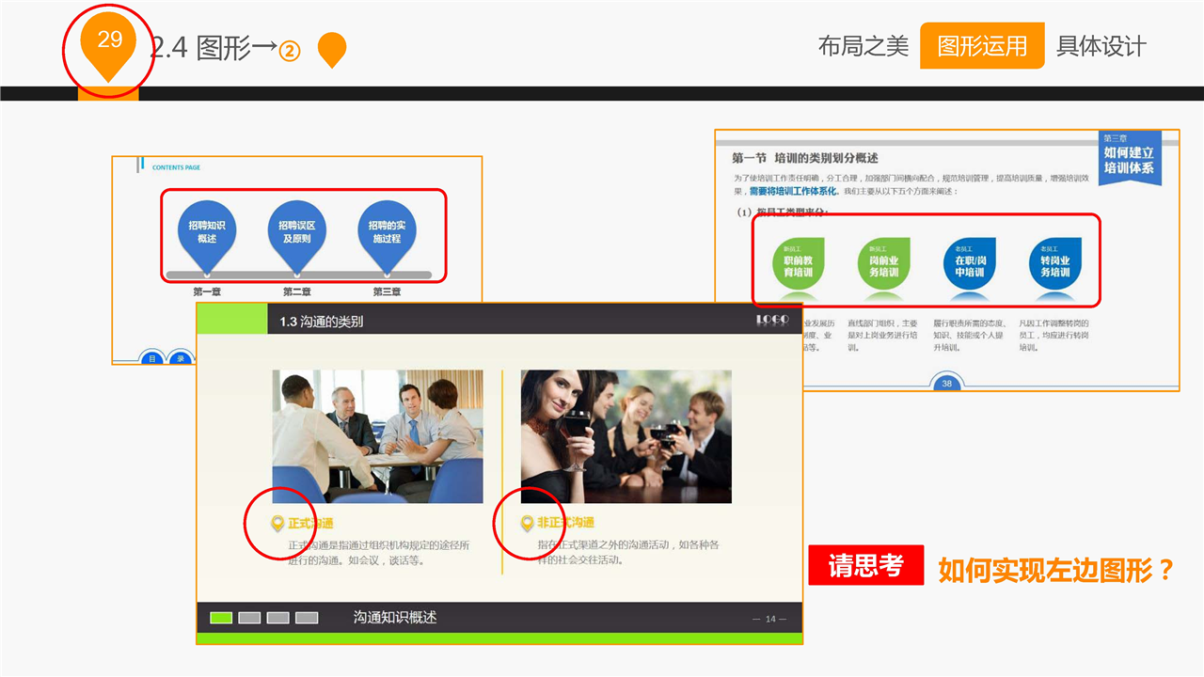
Task: Select the blue 招聘误区及原则 pin
Action: coord(296,231)
